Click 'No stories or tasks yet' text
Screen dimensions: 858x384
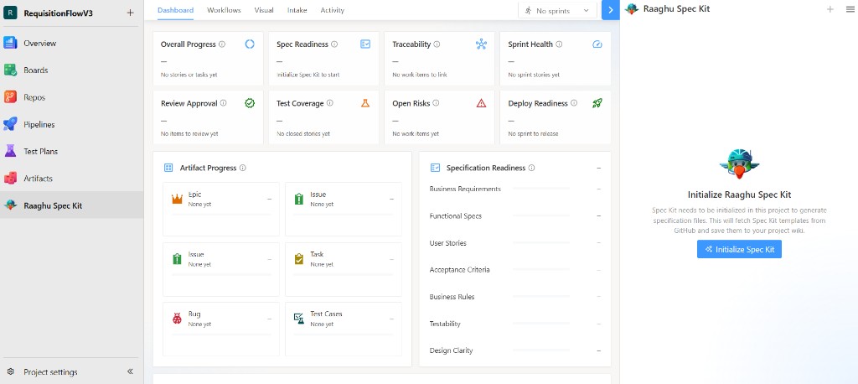189,75
